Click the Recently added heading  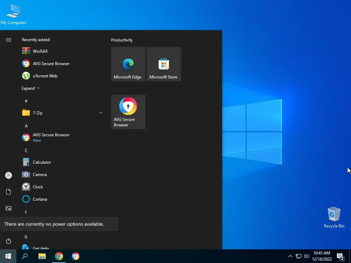(36, 40)
